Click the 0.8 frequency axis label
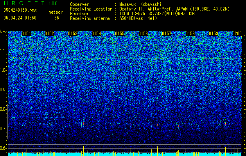Image resolution: width=246 pixels, height=156 pixels. pyautogui.click(x=4, y=109)
